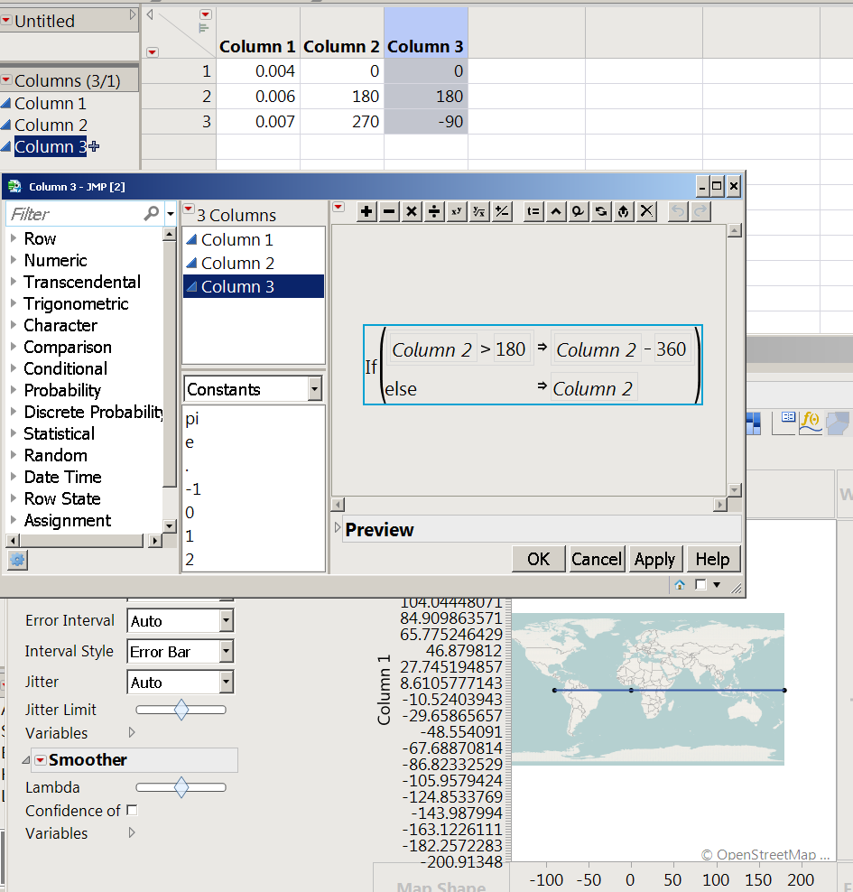Select the pi constant

point(192,419)
